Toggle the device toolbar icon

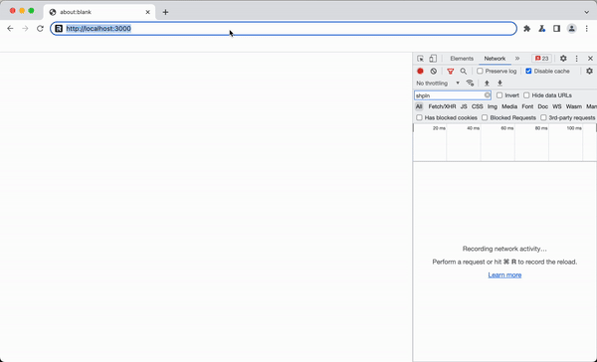point(433,59)
